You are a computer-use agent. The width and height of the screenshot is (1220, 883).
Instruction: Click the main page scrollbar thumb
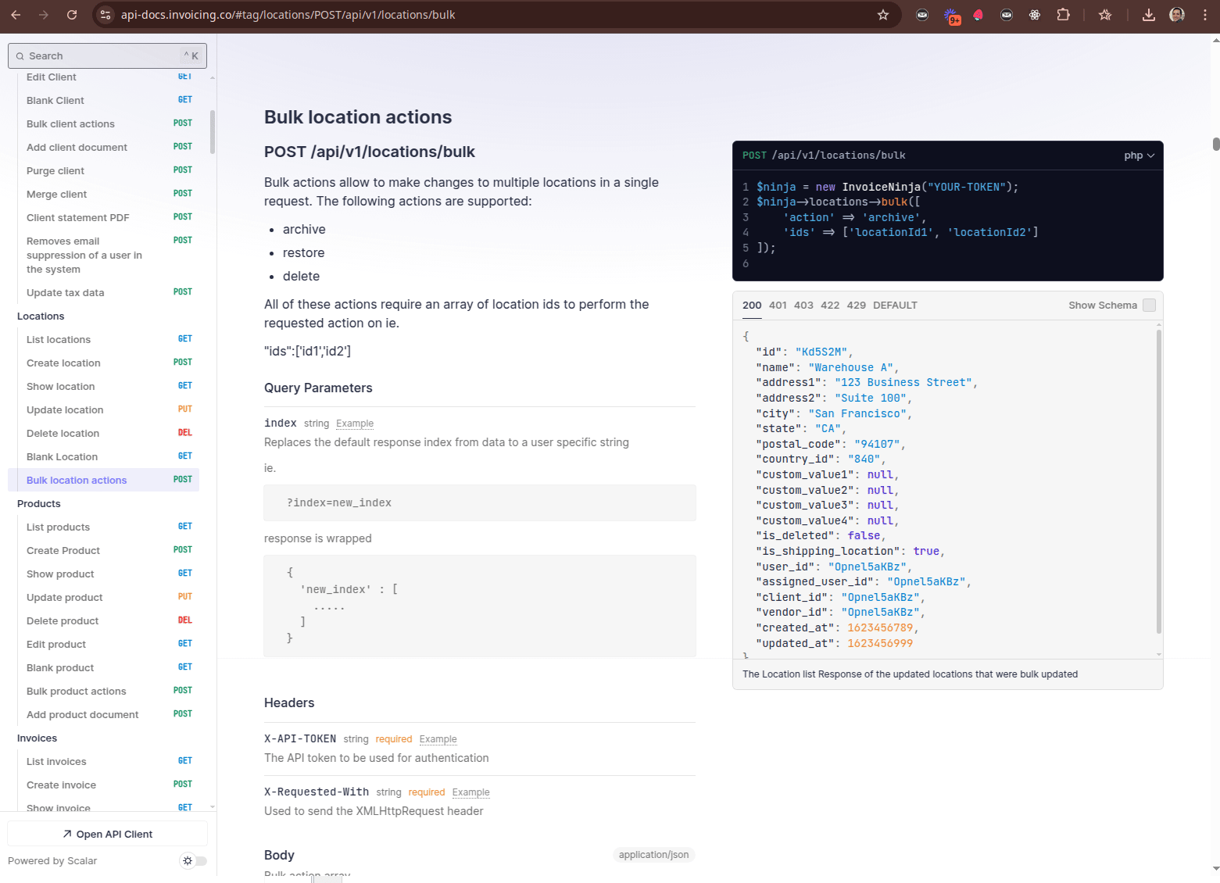click(x=1216, y=144)
